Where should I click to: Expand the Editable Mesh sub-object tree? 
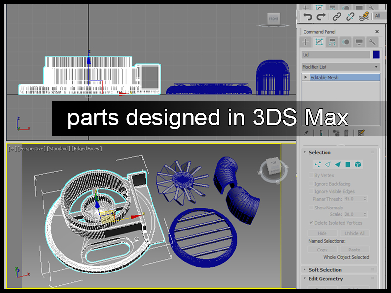click(x=306, y=77)
